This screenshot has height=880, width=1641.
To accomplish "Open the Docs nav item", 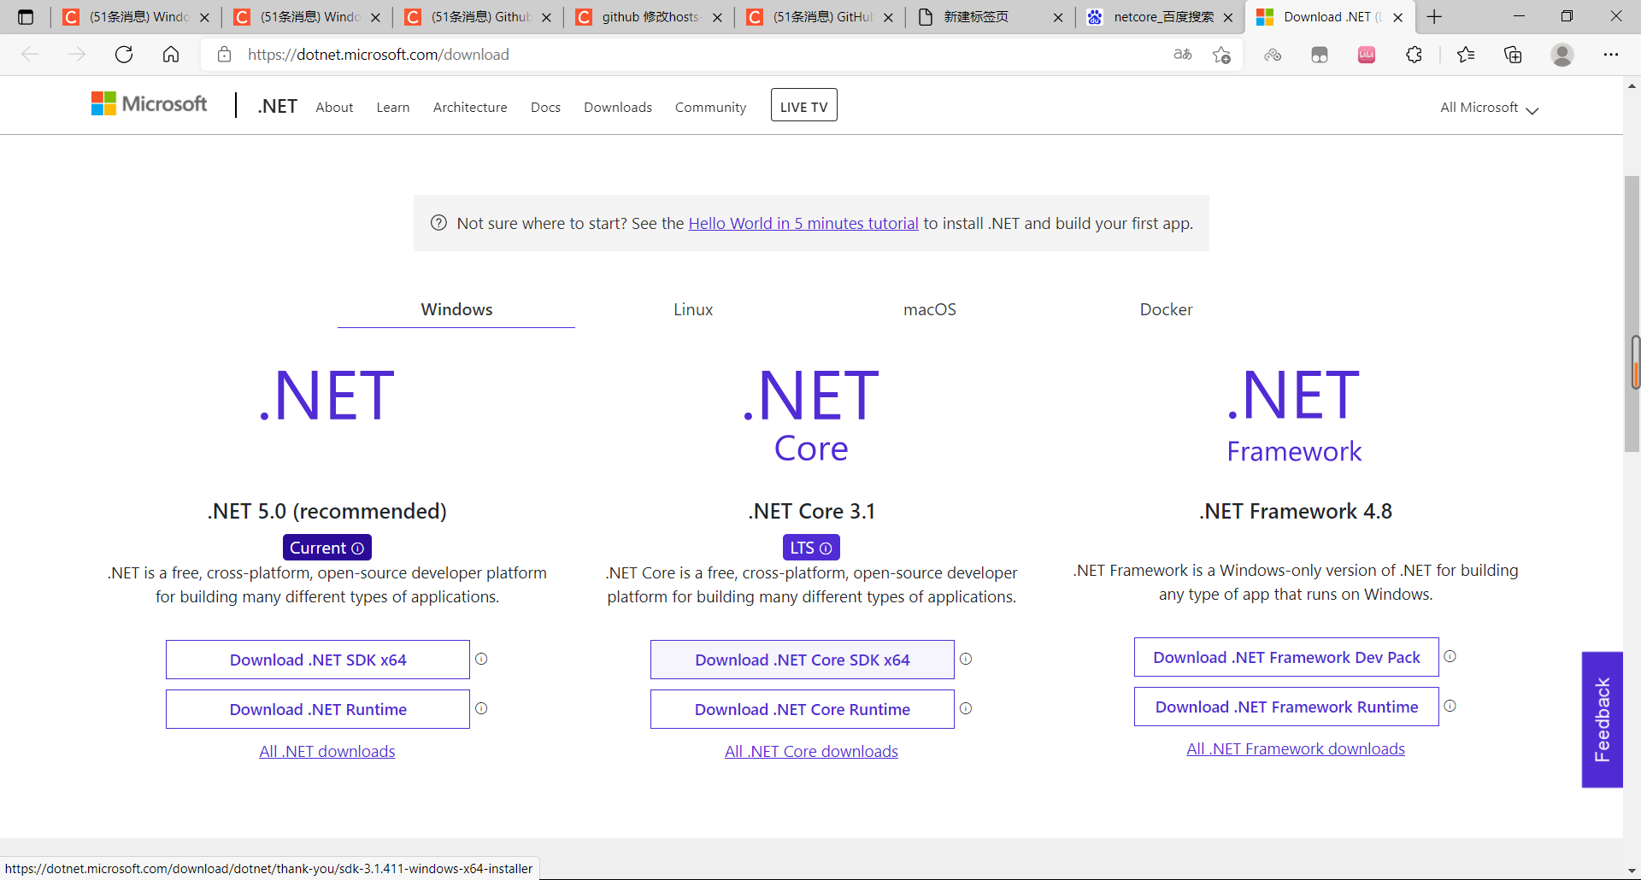I will point(545,108).
